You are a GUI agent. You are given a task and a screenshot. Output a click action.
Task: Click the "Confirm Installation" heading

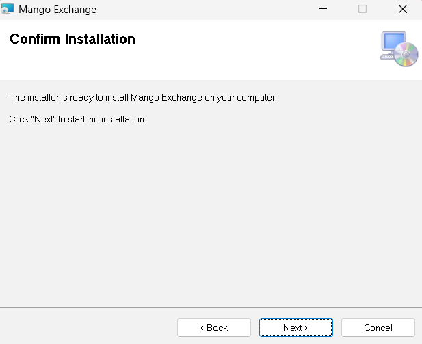click(x=72, y=39)
